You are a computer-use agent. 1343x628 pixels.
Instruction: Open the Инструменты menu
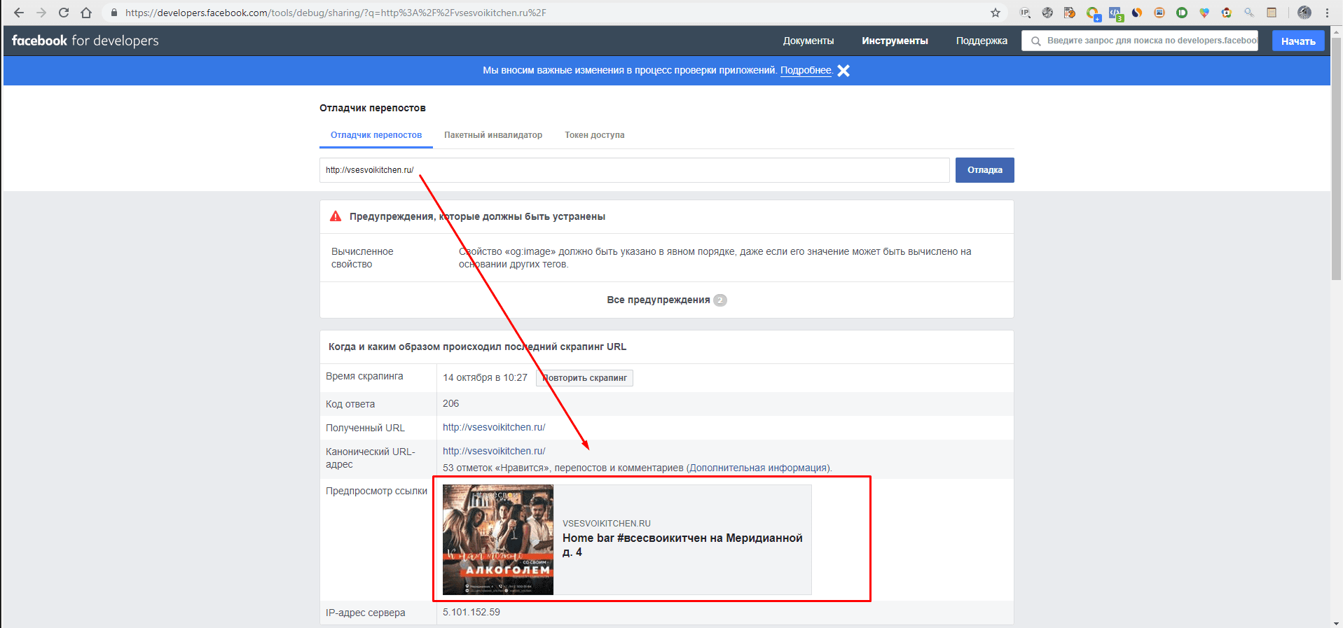895,41
